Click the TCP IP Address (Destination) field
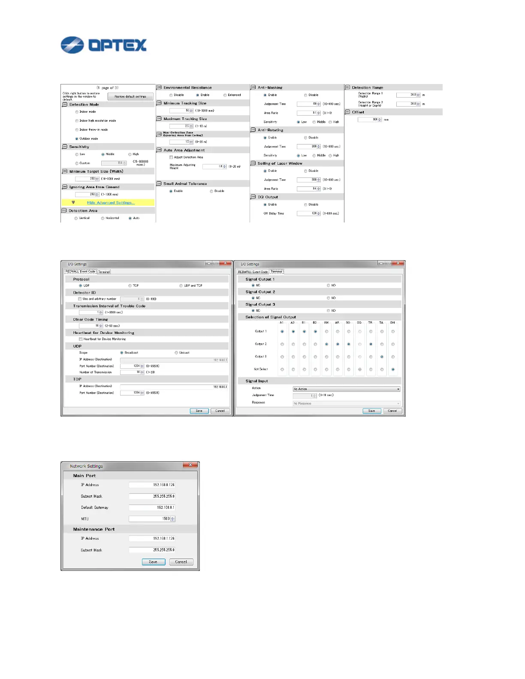The height and width of the screenshot is (679, 525). click(174, 387)
